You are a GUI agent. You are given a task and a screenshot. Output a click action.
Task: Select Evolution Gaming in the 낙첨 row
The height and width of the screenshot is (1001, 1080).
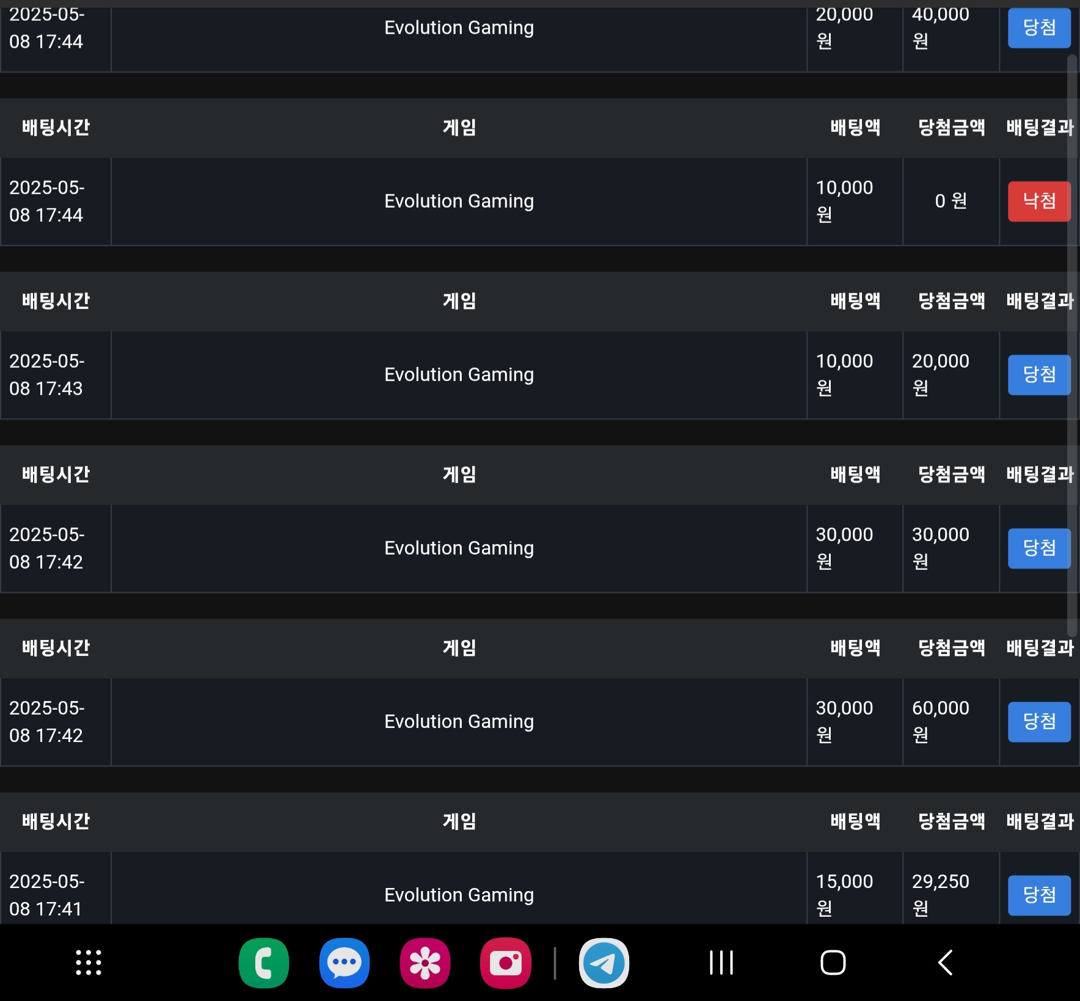[459, 201]
